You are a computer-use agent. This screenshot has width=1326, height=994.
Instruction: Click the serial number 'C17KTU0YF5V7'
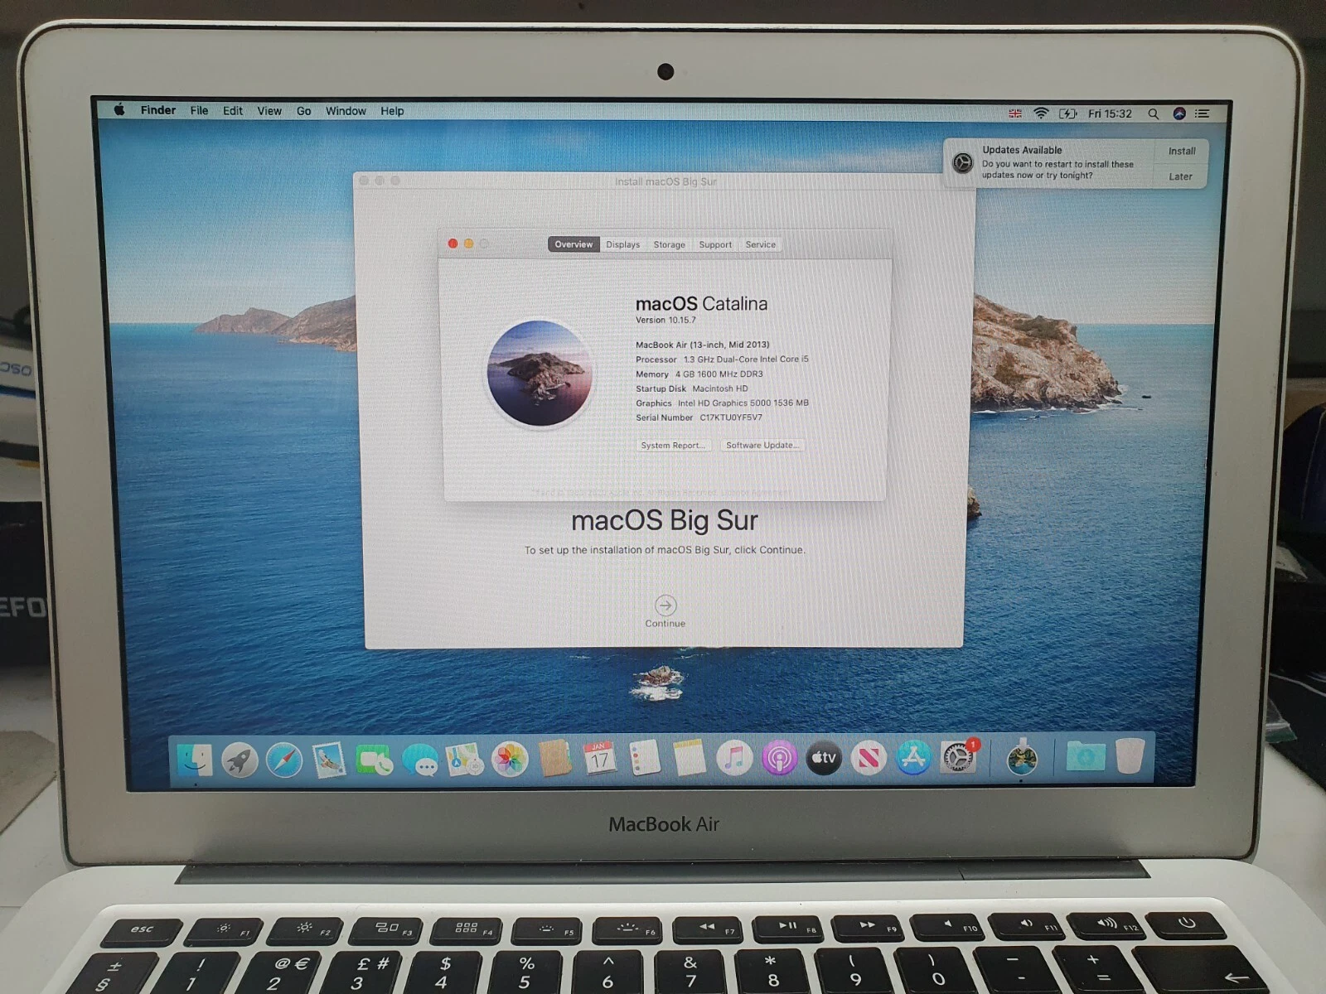coord(731,417)
